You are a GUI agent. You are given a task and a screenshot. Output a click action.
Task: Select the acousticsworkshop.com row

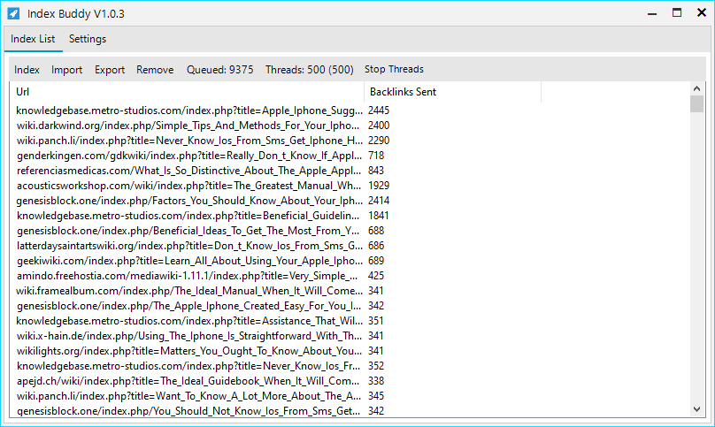[189, 186]
